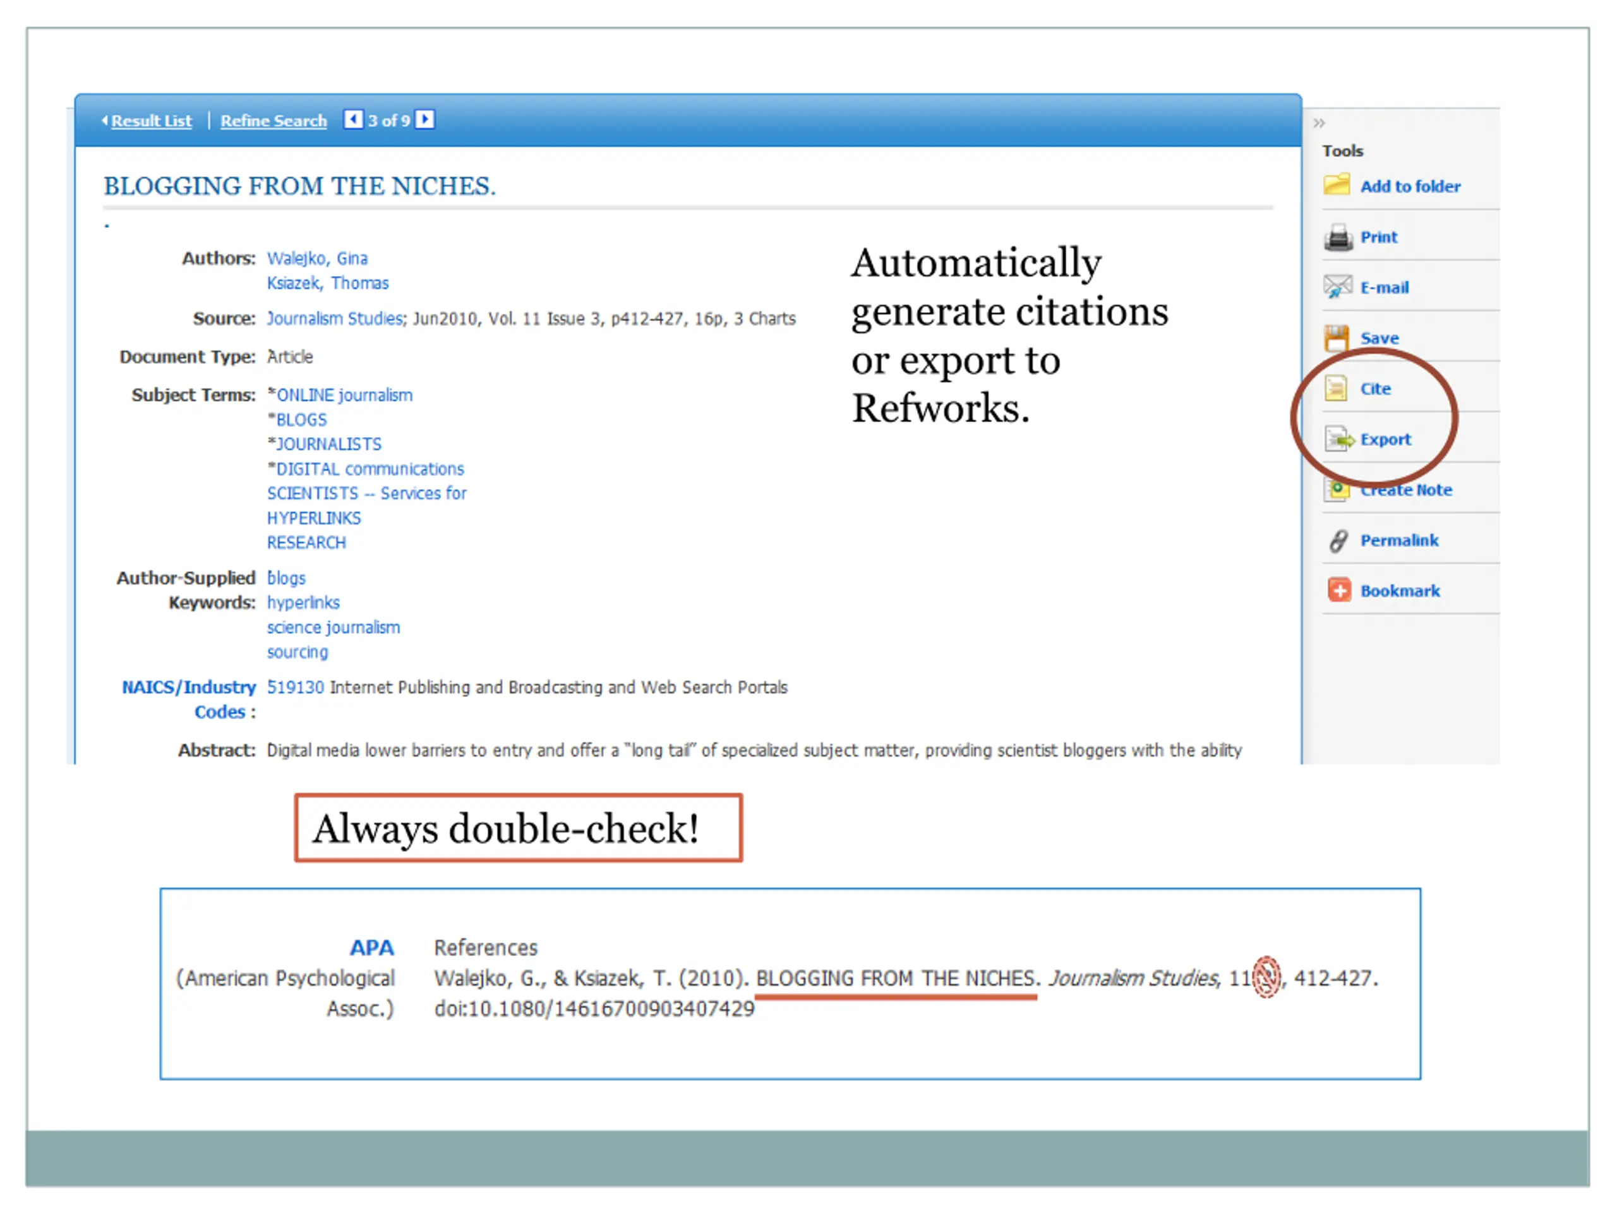This screenshot has width=1617, height=1213.
Task: Click the Document Type value Article
Action: click(x=289, y=357)
